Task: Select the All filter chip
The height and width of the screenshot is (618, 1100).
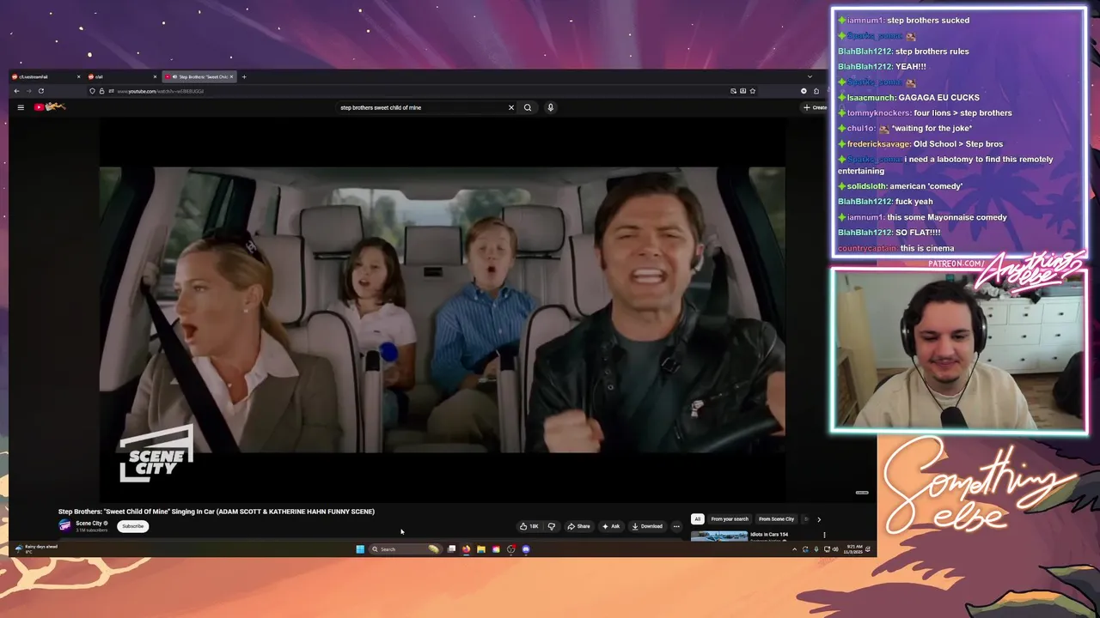Action: tap(698, 518)
